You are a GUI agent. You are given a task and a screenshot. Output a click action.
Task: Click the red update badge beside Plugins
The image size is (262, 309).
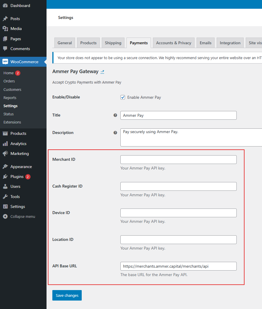[28, 176]
